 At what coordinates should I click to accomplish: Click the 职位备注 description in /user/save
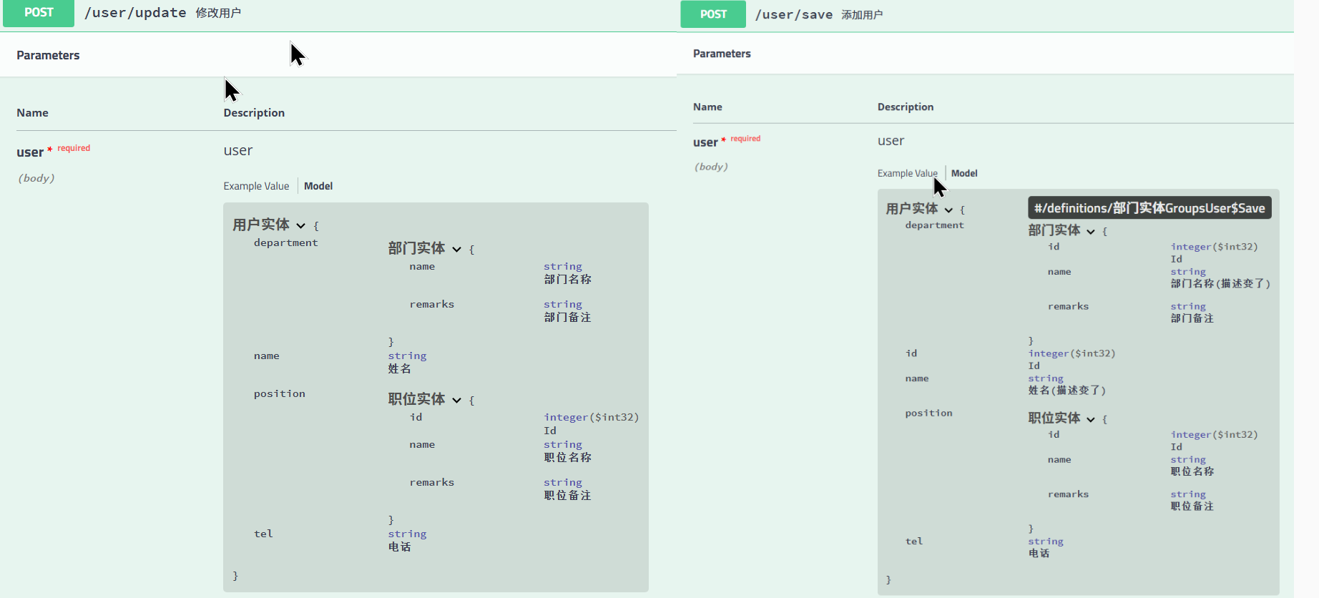point(1192,506)
